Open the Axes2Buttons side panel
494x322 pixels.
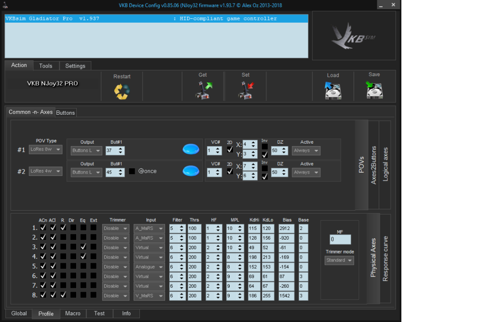(x=373, y=165)
